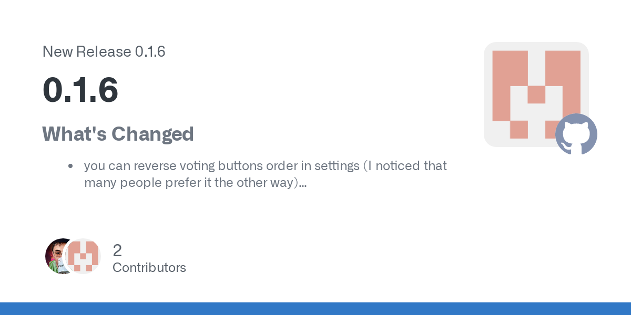Screen dimensions: 631x315
Task: Click the top-left pink block of large logo
Action: pos(510,68)
